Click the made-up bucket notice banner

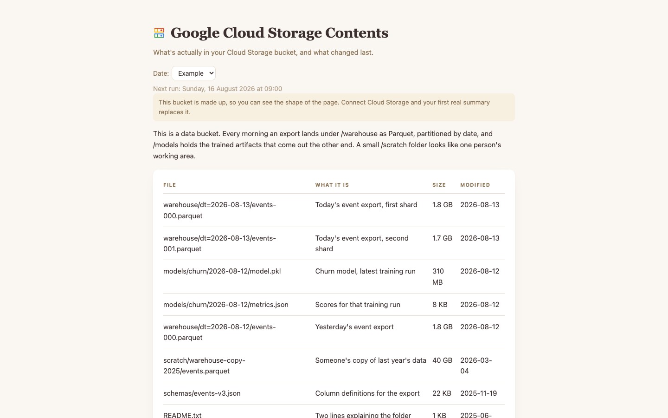334,107
